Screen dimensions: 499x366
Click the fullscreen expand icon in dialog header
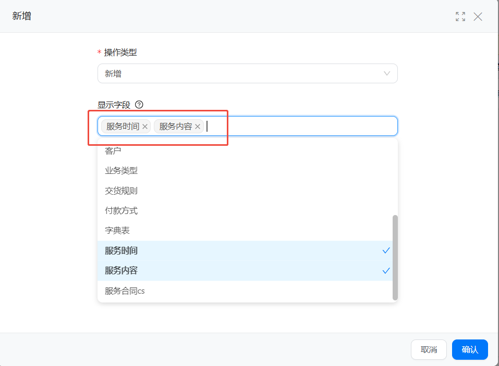[460, 17]
